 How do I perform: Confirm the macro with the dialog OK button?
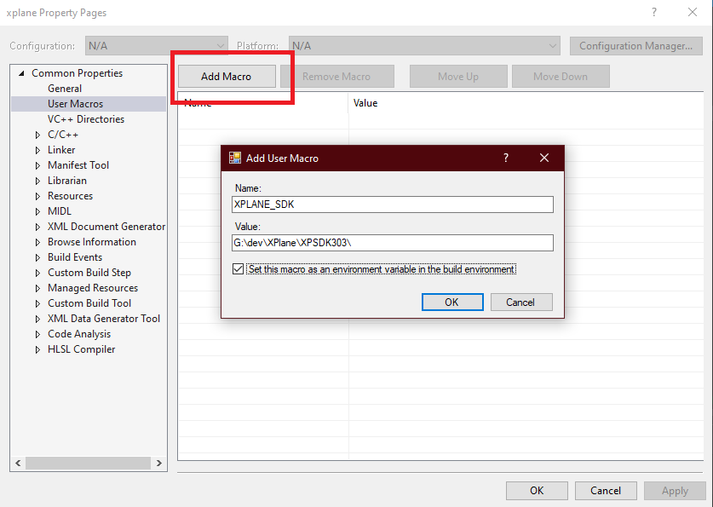tap(452, 302)
